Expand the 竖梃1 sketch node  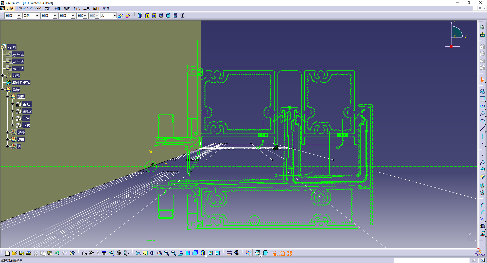(x=12, y=104)
